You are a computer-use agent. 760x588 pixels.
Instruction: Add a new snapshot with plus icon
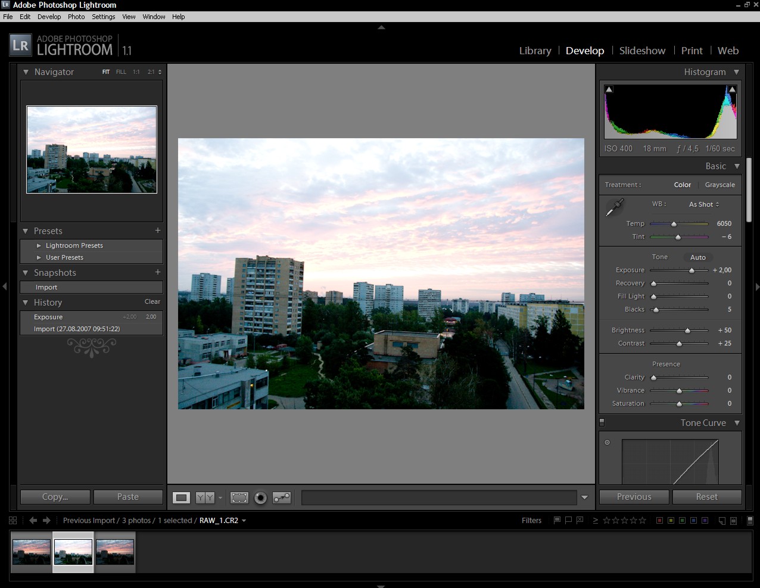click(158, 272)
